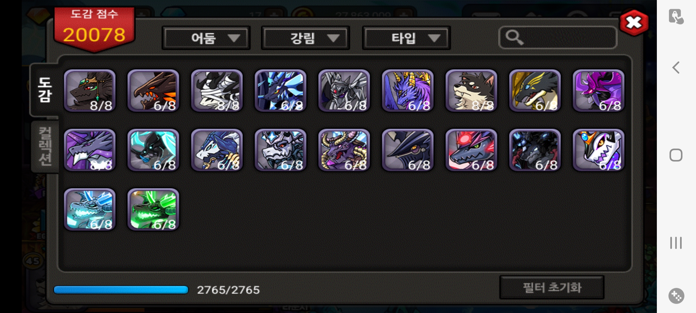Expand the 어둠 attribute dropdown
Screen dimensions: 696x313
(x=206, y=38)
